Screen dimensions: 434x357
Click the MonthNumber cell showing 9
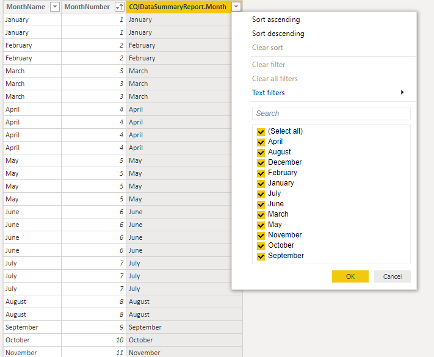(x=93, y=327)
